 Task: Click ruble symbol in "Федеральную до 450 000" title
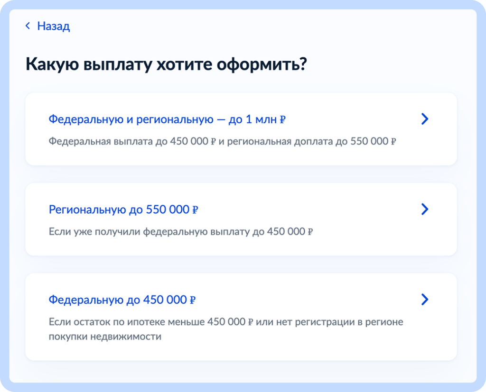[193, 301]
